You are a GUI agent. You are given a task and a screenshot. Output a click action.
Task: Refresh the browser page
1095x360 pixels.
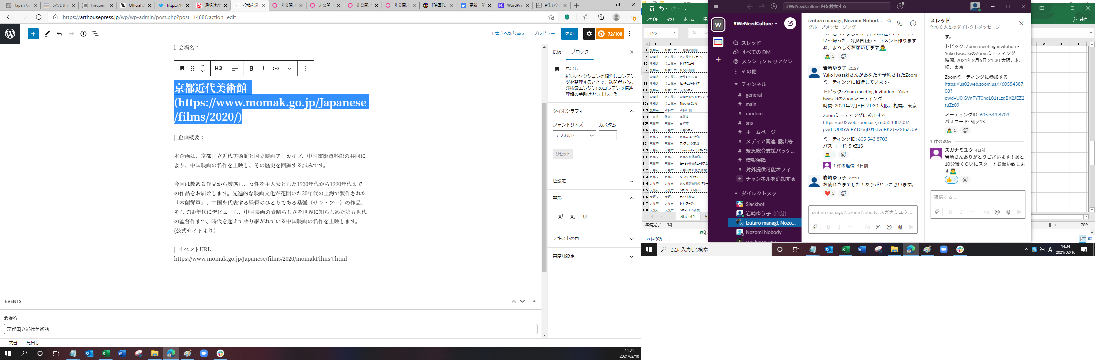coord(39,17)
